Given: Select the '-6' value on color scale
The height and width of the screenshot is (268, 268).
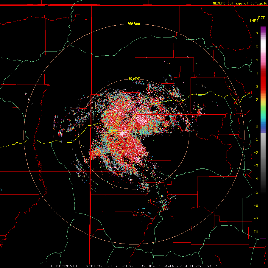Looking at the screenshot, I should (x=256, y=205).
